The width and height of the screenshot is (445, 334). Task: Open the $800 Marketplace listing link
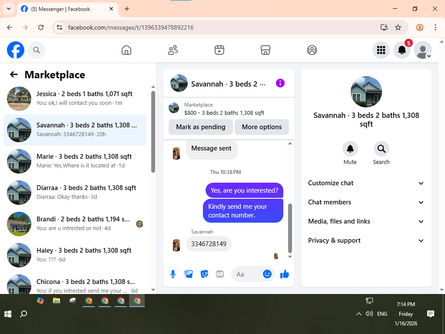[x=224, y=113]
